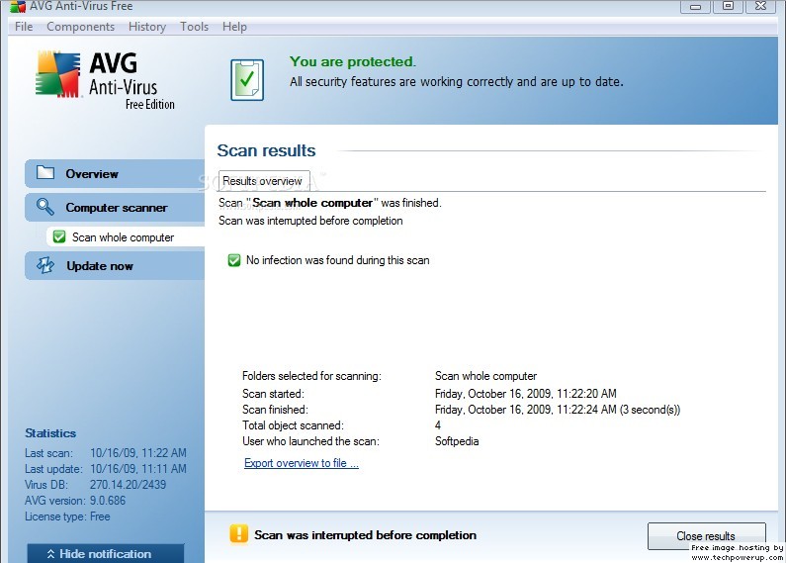Click 'All security features are working correctly' message
Viewport: 786px width, 563px height.
(457, 81)
